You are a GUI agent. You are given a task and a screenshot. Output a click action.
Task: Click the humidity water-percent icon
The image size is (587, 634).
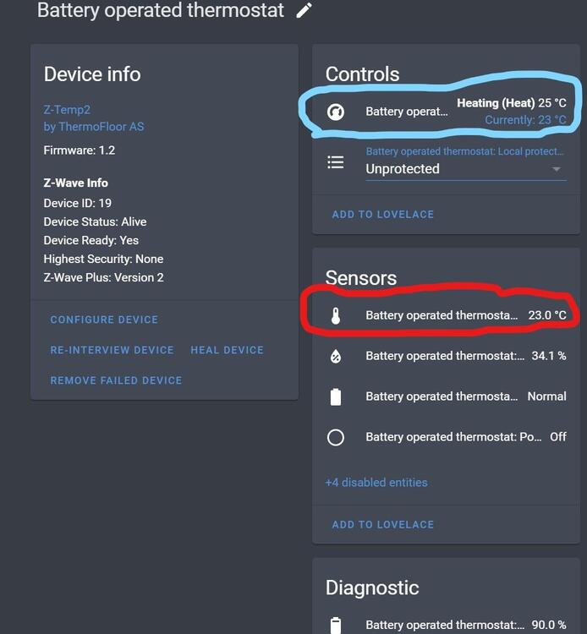(336, 356)
